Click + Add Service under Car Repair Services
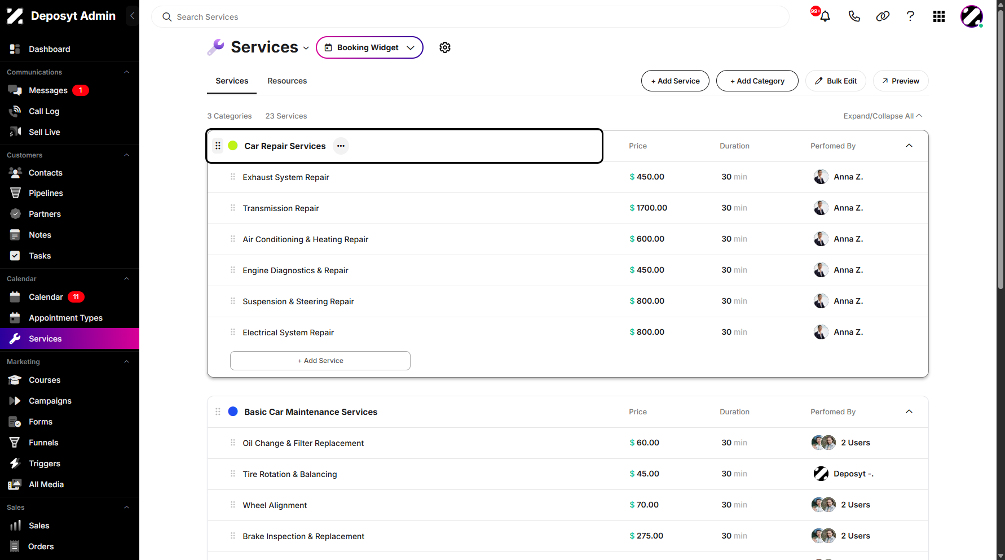Image resolution: width=1005 pixels, height=560 pixels. click(x=320, y=361)
